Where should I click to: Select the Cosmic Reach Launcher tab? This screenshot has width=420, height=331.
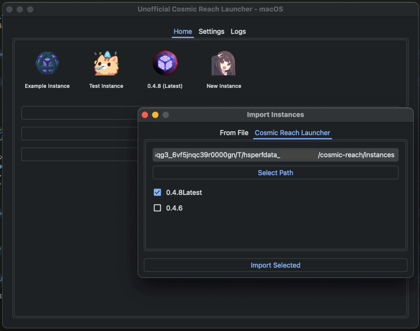point(292,133)
